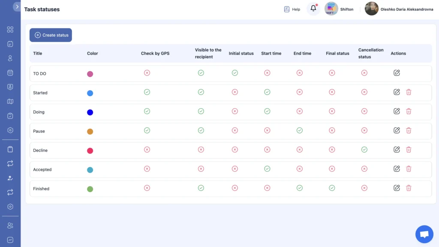Open the dashboard grid icon in sidebar
439x247 pixels.
(10, 30)
